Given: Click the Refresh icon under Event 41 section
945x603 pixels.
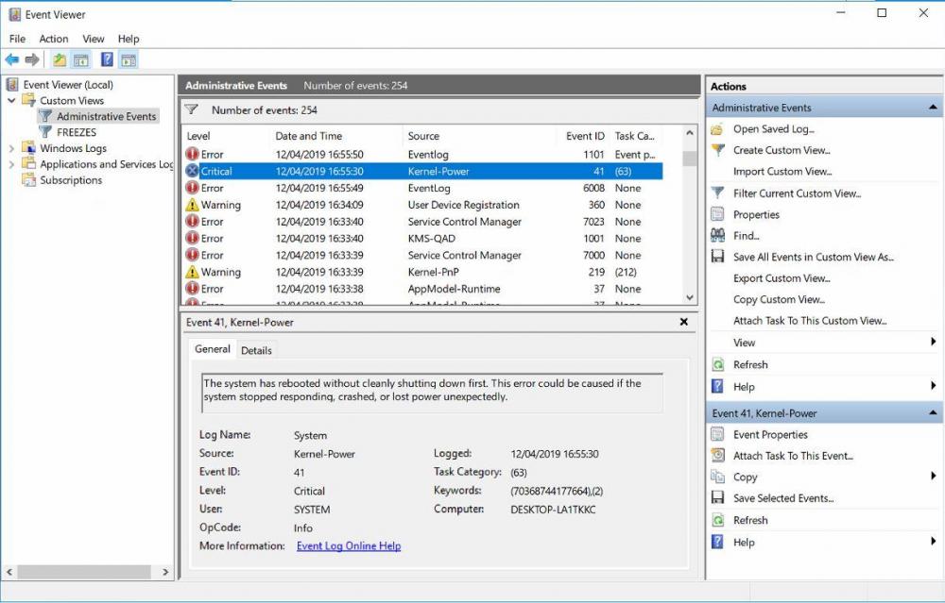Looking at the screenshot, I should (717, 520).
